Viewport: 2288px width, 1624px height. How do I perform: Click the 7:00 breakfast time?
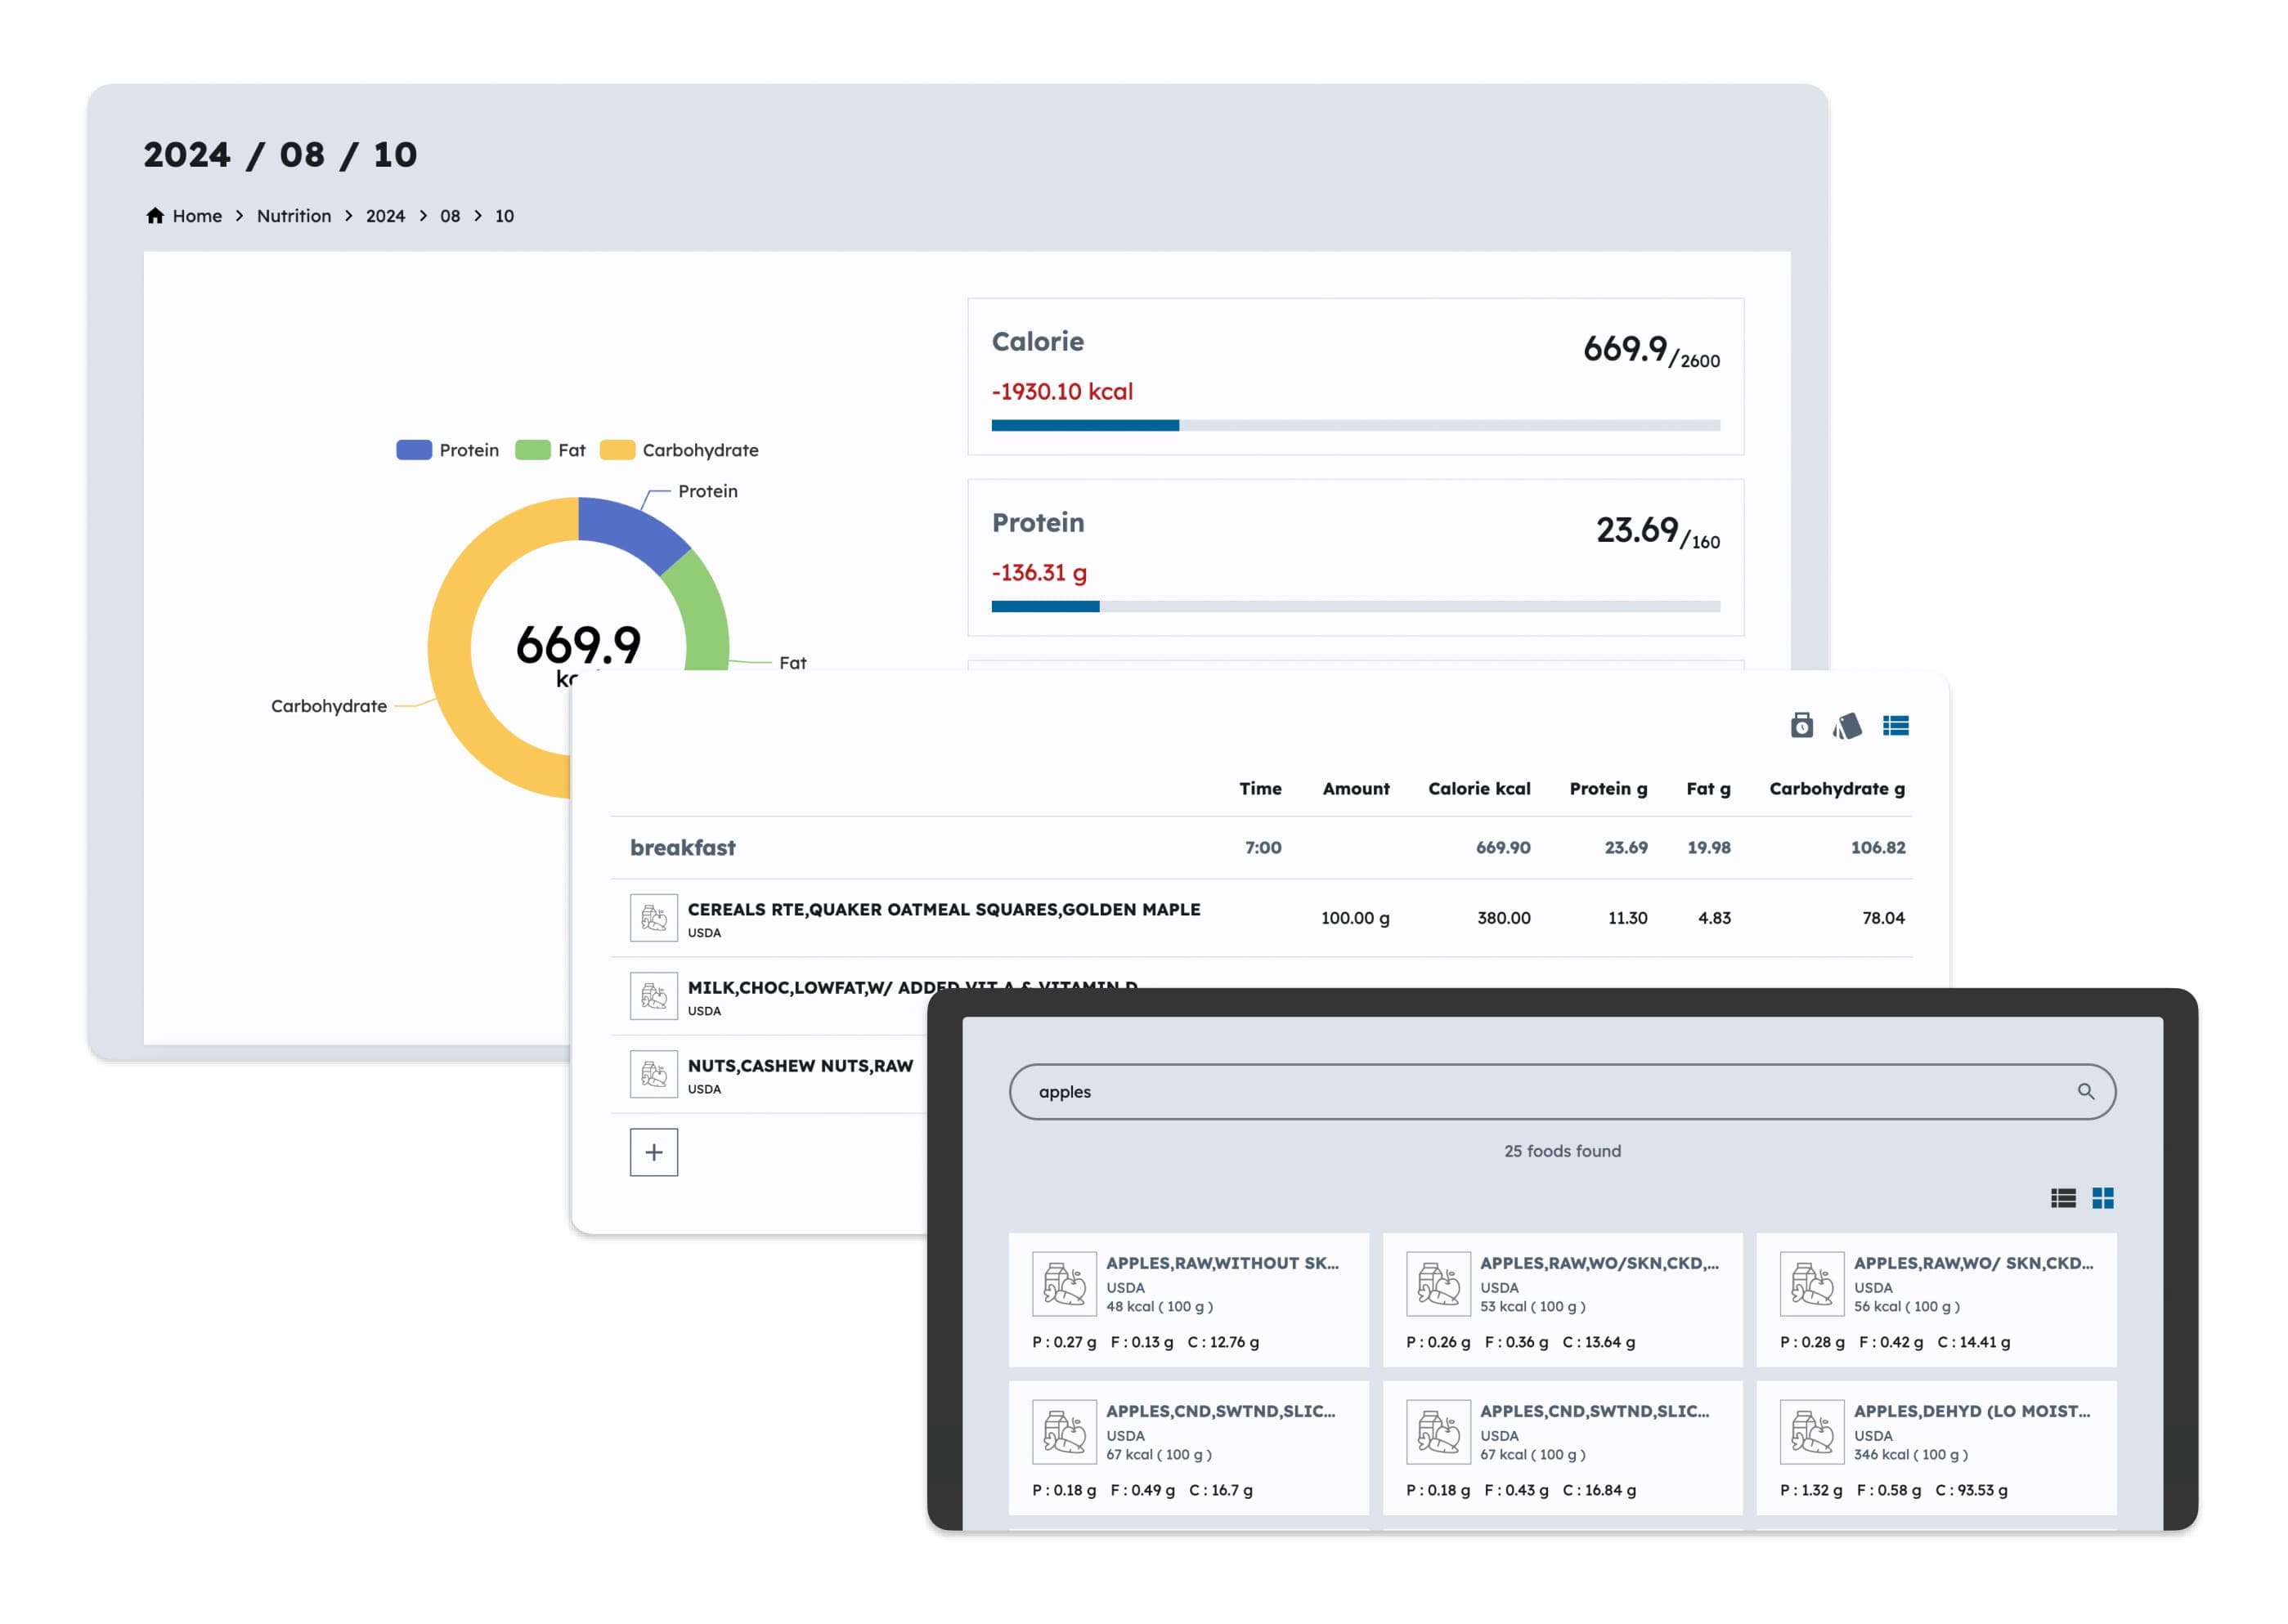tap(1263, 847)
